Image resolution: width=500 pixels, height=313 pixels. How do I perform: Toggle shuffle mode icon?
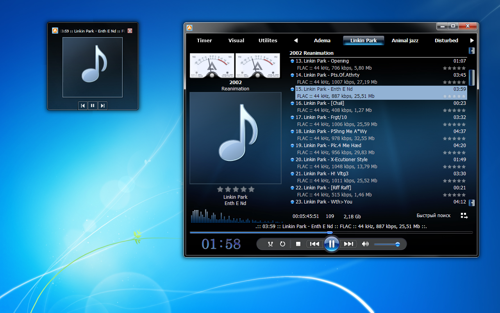270,244
